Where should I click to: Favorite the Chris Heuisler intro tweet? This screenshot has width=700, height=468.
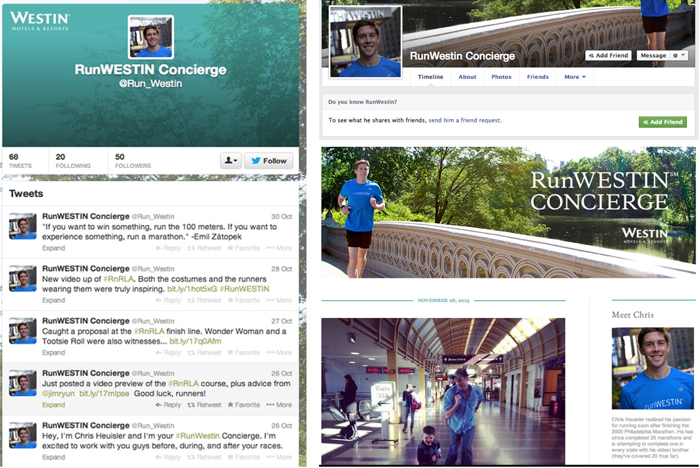[x=244, y=457]
